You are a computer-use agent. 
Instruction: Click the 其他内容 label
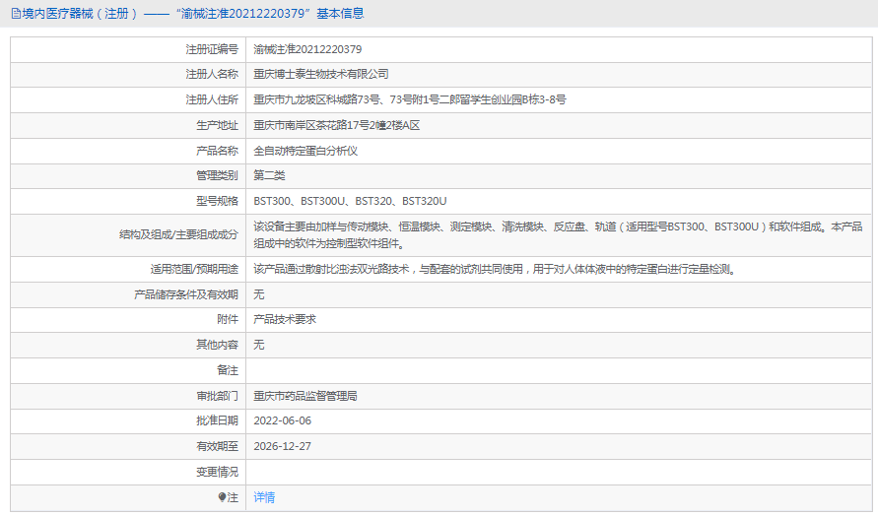coord(217,345)
